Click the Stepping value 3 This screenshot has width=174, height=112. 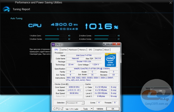click(x=113, y=72)
